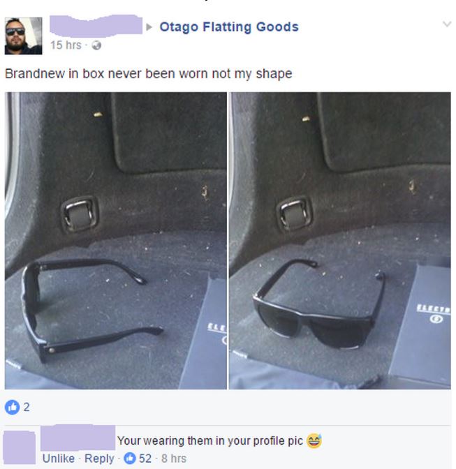This screenshot has width=456, height=469.
Task: Open the Otago Flatting Goods group link
Action: coord(229,27)
